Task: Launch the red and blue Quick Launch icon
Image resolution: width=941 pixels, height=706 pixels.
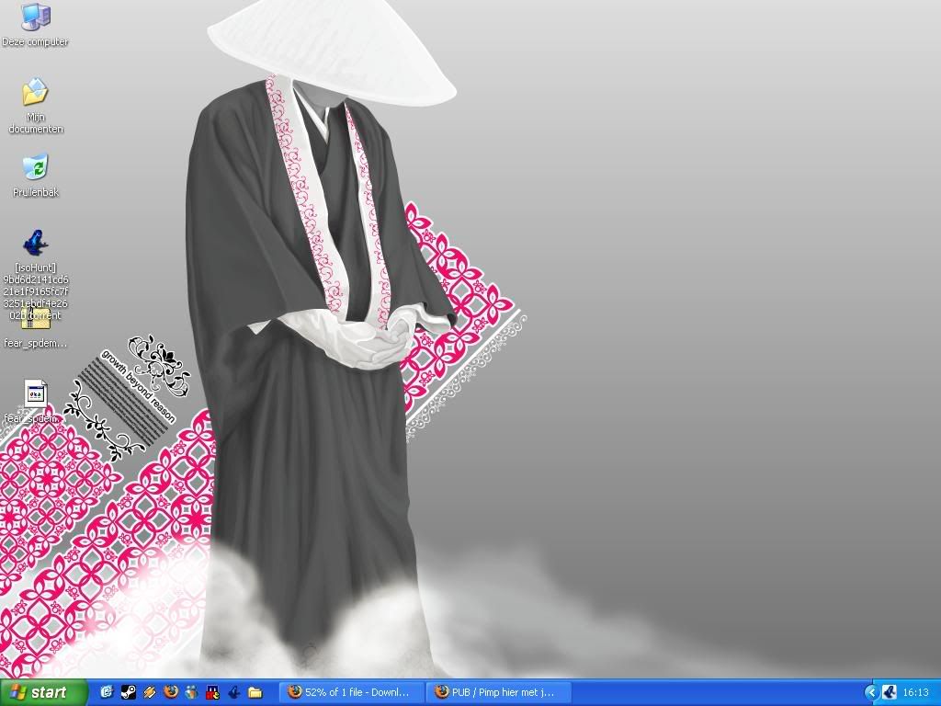Action: point(212,692)
